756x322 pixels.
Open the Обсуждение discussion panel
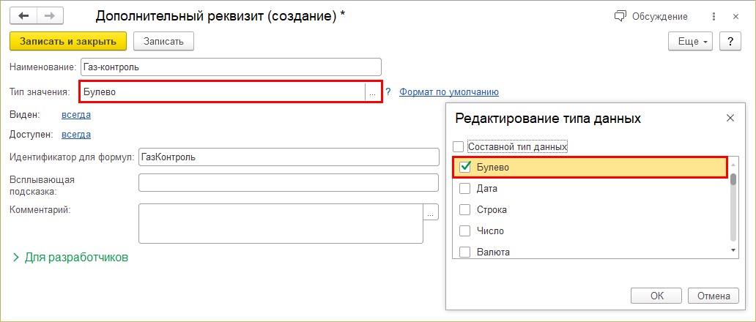651,16
